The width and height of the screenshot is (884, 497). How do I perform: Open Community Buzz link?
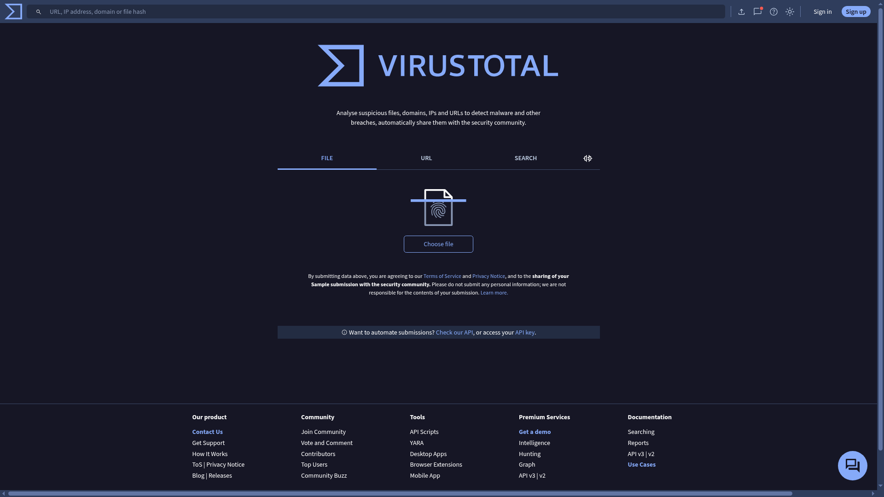coord(324,476)
